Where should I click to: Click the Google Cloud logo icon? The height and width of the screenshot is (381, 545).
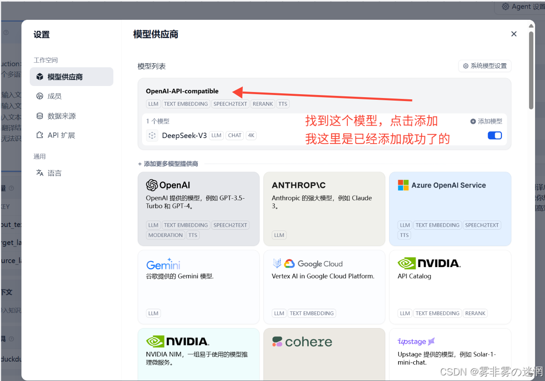[289, 264]
